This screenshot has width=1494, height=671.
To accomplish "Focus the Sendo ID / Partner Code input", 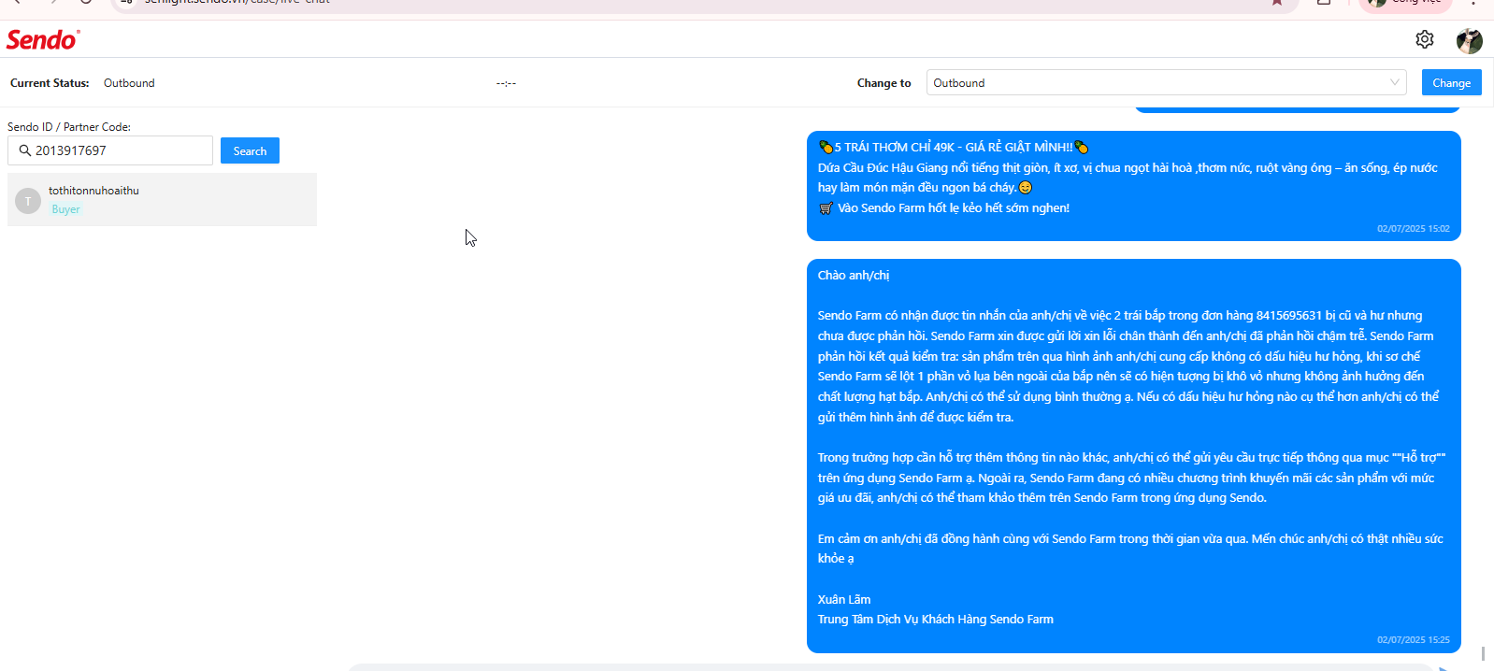I will click(110, 150).
